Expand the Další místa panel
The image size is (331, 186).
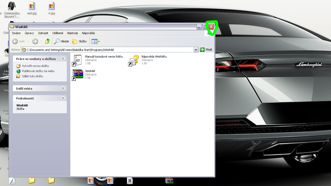(x=63, y=88)
